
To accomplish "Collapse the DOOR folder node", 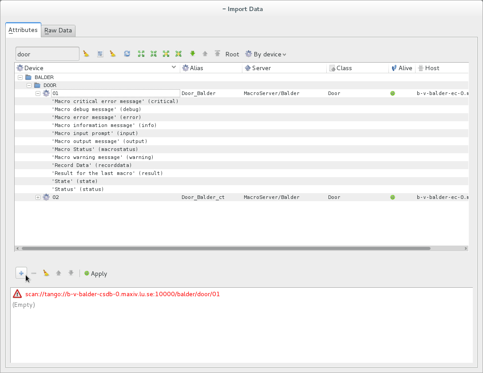I will click(x=29, y=85).
